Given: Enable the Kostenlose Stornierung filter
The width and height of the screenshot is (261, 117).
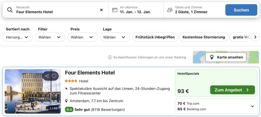Looking at the screenshot, I should click(204, 37).
